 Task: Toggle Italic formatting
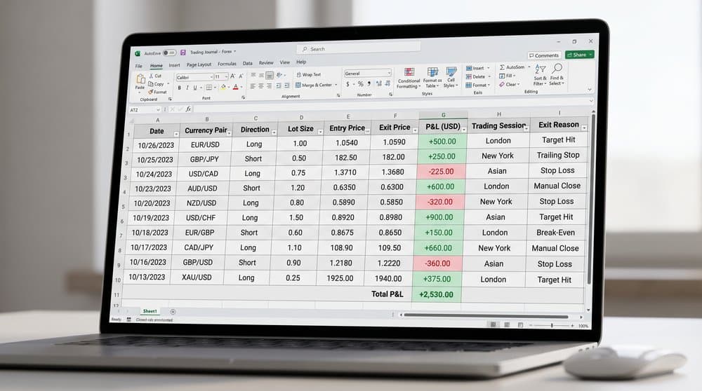pyautogui.click(x=187, y=88)
